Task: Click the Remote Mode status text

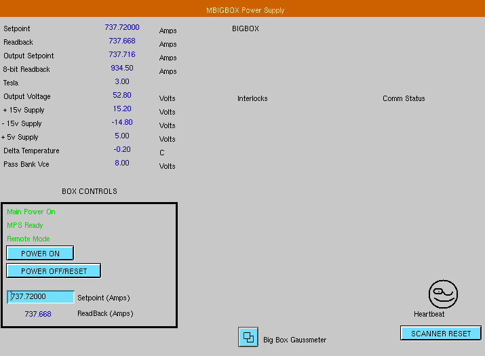Action: coord(28,239)
